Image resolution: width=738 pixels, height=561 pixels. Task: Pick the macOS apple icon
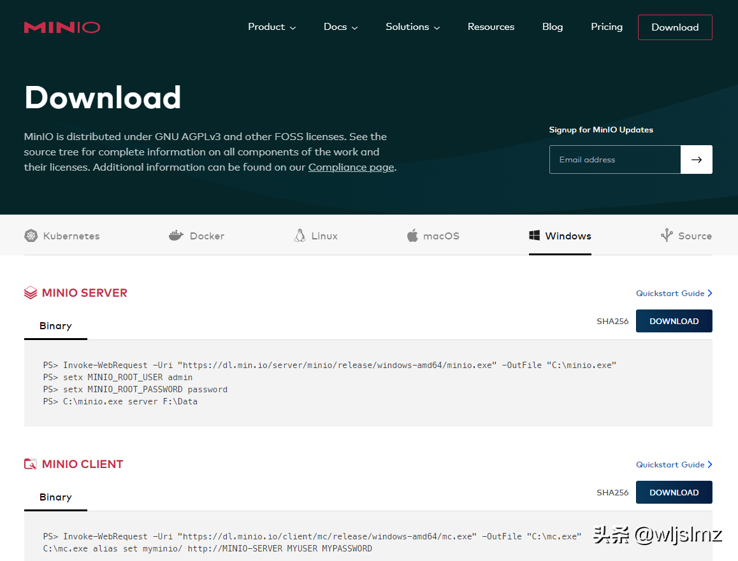[412, 236]
